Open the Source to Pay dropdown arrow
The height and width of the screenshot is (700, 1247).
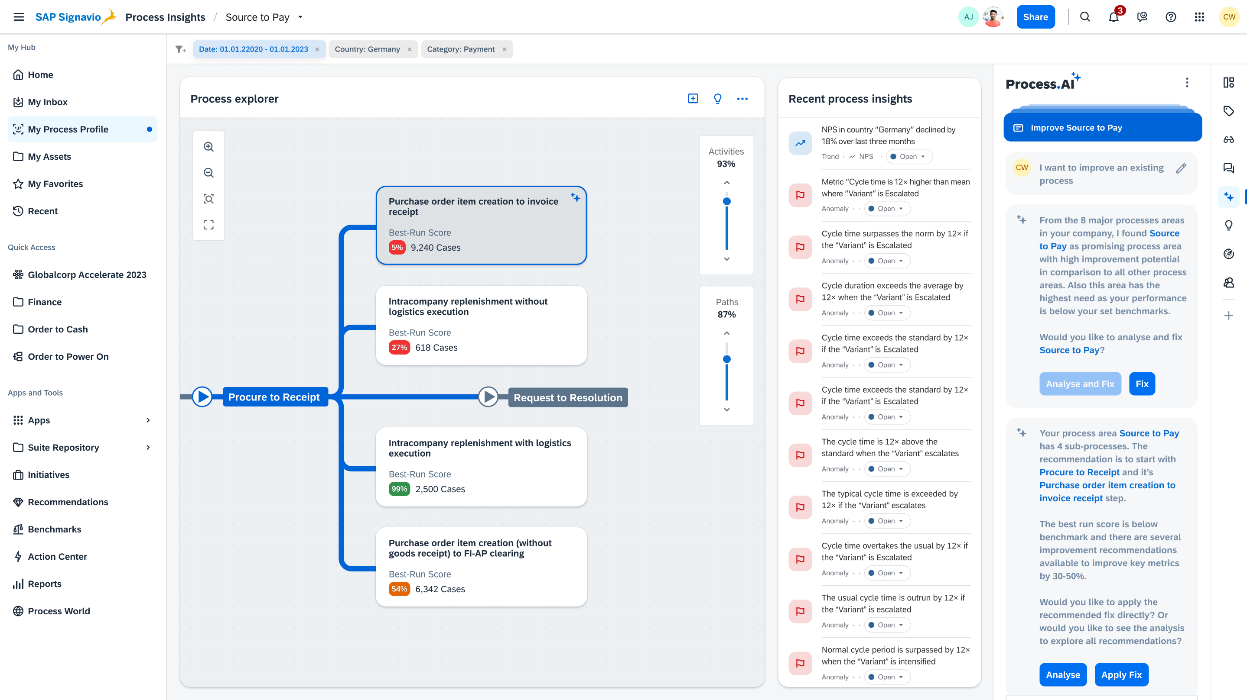click(300, 17)
